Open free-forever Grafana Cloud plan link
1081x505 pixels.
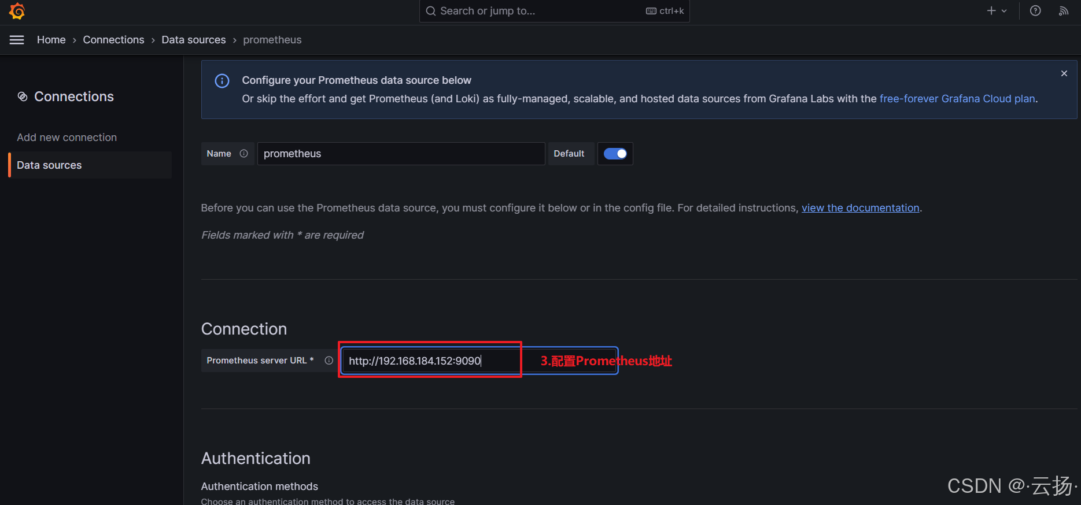click(x=957, y=99)
